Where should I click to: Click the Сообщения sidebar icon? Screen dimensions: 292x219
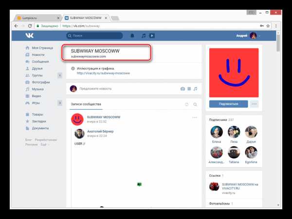coord(27,62)
